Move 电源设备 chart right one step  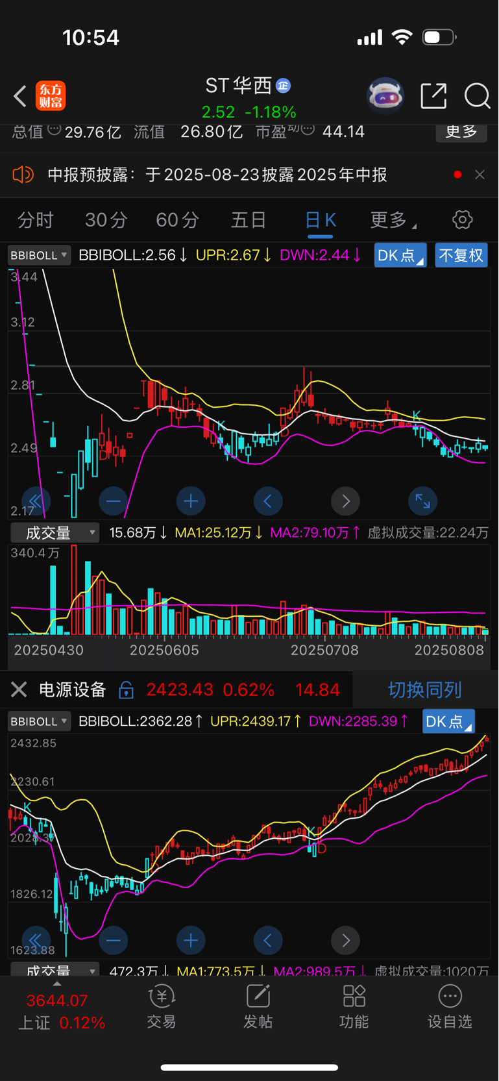[345, 940]
